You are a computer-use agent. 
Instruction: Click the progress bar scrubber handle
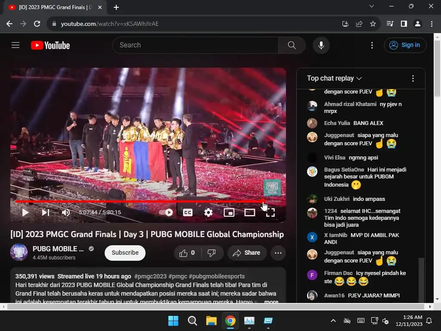click(x=262, y=201)
